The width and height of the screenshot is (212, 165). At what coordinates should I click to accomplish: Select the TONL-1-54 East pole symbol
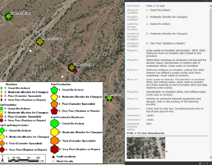8,17
